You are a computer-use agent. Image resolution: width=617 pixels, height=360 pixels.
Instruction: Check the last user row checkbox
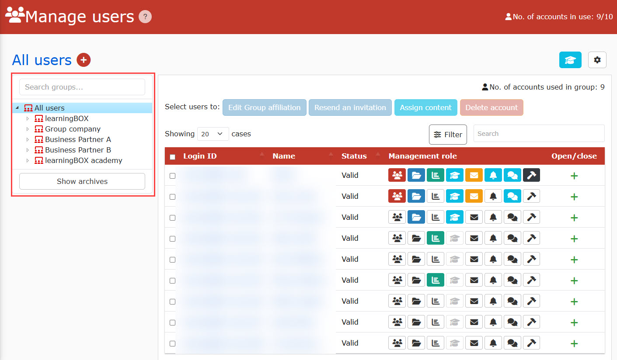(x=172, y=343)
